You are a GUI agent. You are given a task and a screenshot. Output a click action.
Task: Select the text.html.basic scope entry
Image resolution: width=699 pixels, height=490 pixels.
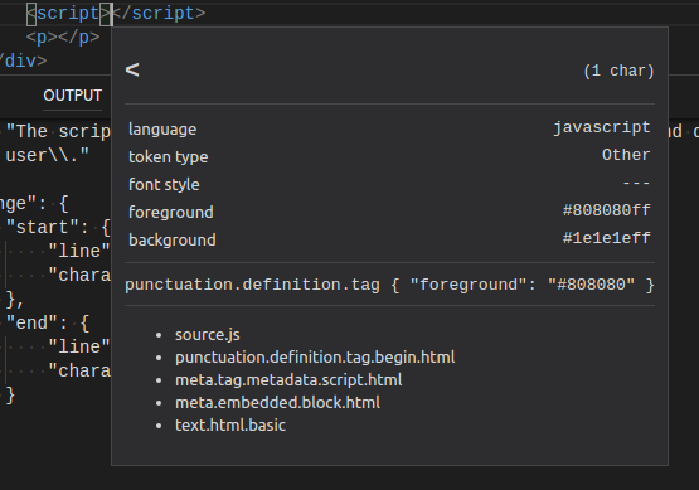coord(229,425)
